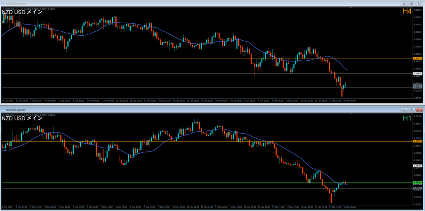Click the H1 chart window title icon
The image size is (425, 211).
(3, 110)
